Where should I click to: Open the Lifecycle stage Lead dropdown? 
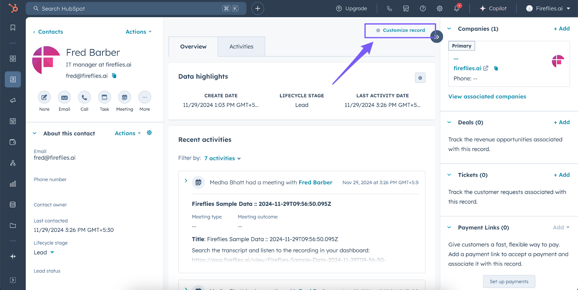click(x=44, y=252)
